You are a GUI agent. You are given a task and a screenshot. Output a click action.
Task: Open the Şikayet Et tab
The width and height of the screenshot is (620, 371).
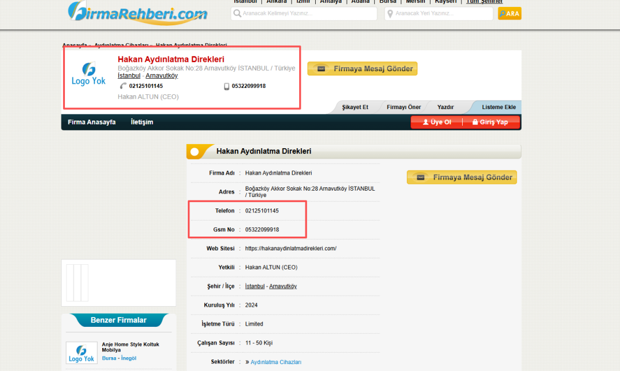(355, 107)
